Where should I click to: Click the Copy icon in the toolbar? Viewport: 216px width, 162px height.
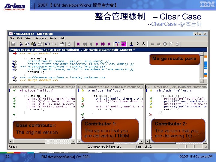[x=27, y=44]
